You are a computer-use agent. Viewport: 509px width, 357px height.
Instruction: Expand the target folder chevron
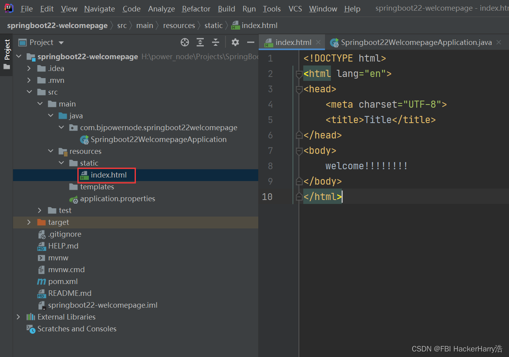[29, 222]
